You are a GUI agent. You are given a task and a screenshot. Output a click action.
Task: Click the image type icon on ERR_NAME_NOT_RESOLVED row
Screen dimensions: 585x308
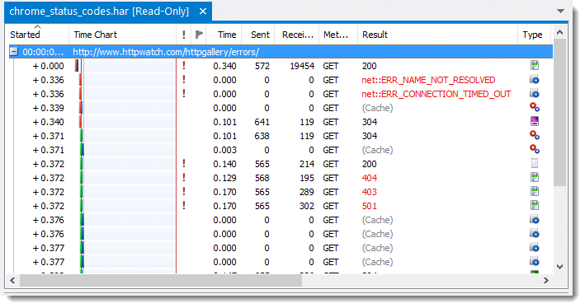point(535,80)
